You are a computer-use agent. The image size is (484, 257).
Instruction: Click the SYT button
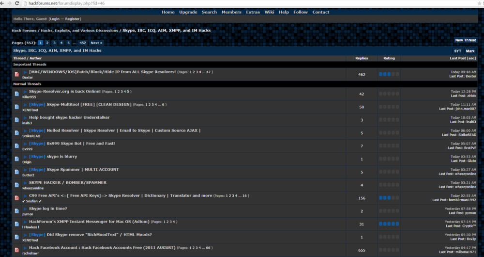457,51
